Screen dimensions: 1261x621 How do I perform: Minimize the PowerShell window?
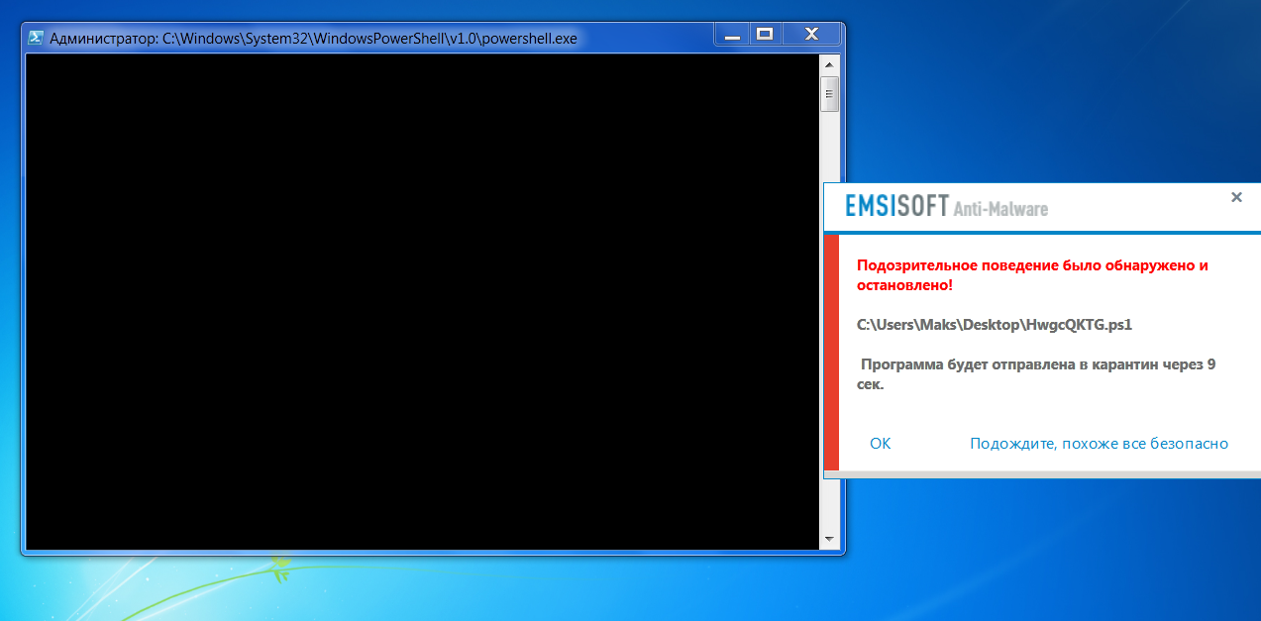[732, 36]
